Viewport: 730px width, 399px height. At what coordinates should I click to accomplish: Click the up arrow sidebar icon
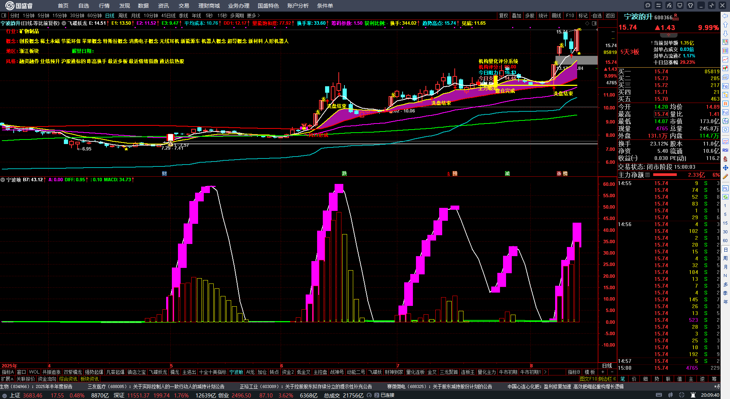(725, 25)
